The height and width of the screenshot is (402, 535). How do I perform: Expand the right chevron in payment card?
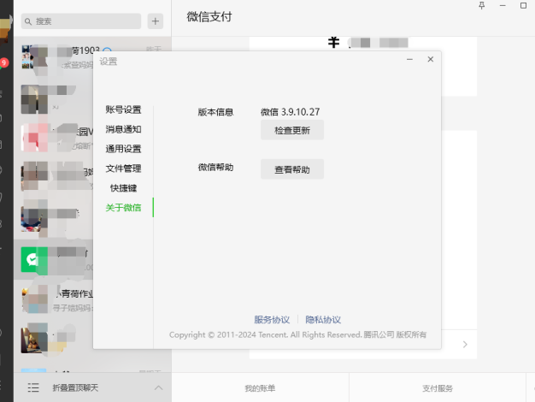pyautogui.click(x=465, y=345)
